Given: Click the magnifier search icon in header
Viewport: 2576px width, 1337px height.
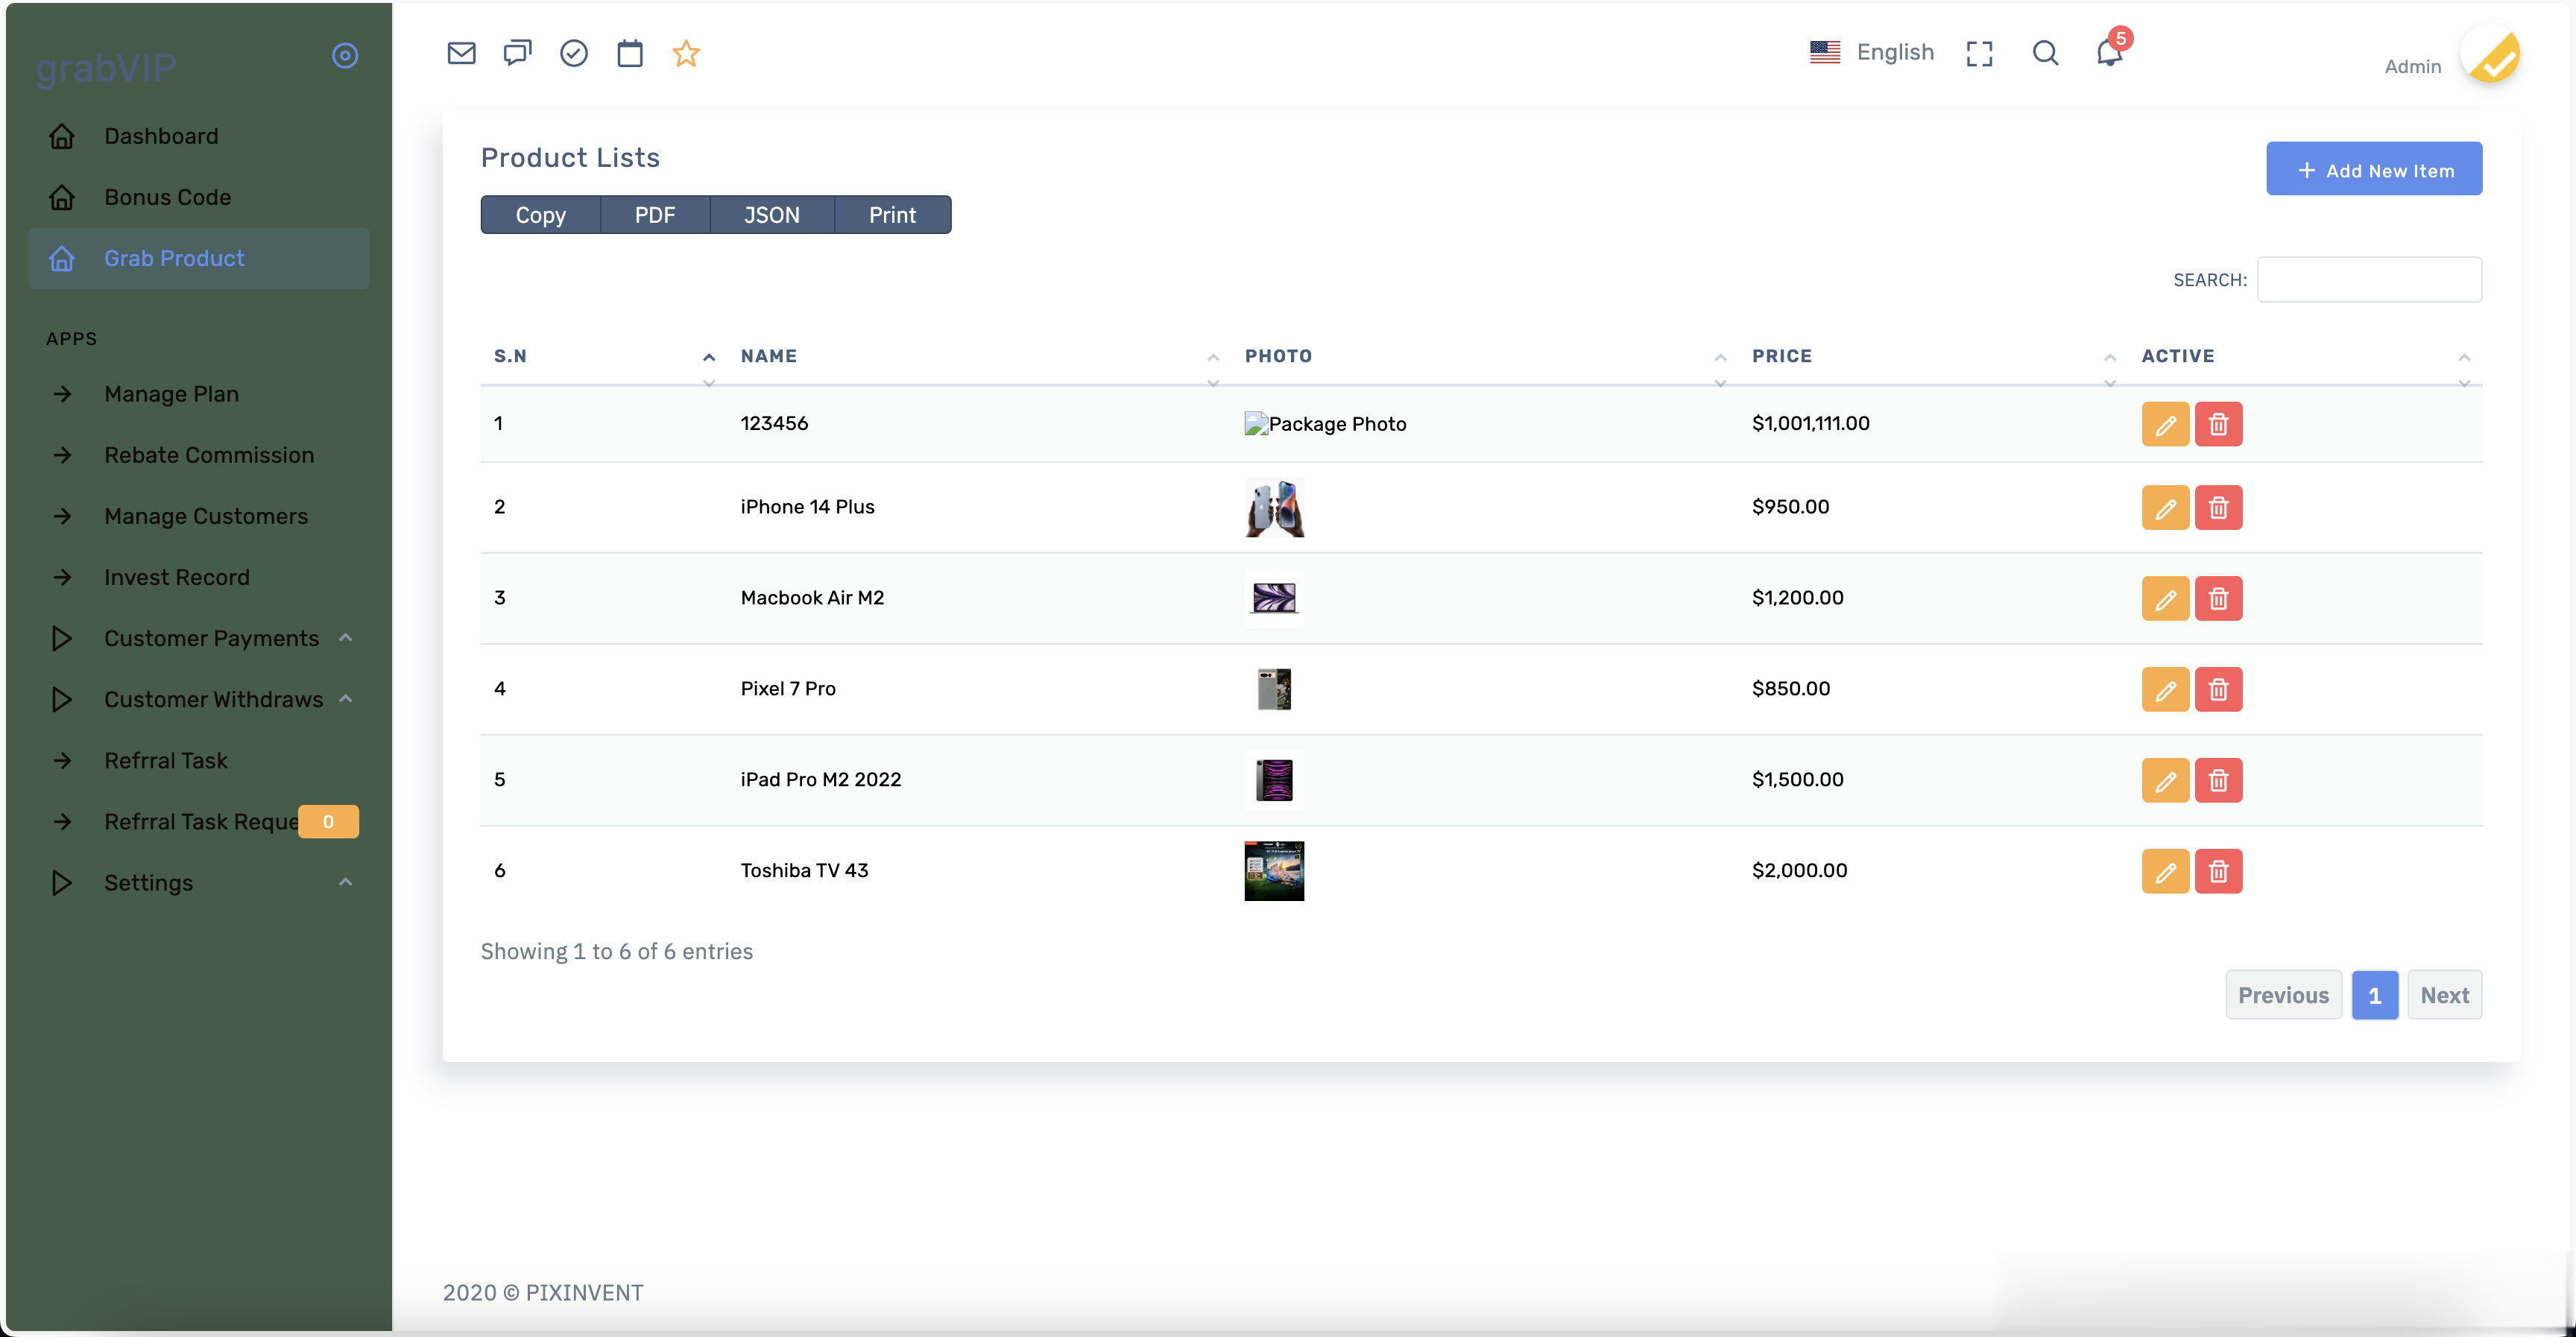Looking at the screenshot, I should (x=2045, y=53).
